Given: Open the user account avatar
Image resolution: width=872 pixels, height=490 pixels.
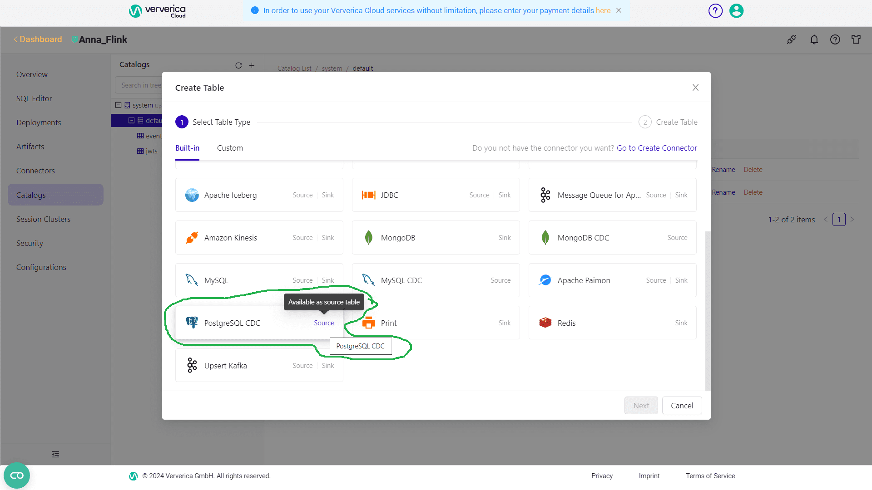Looking at the screenshot, I should click(736, 10).
